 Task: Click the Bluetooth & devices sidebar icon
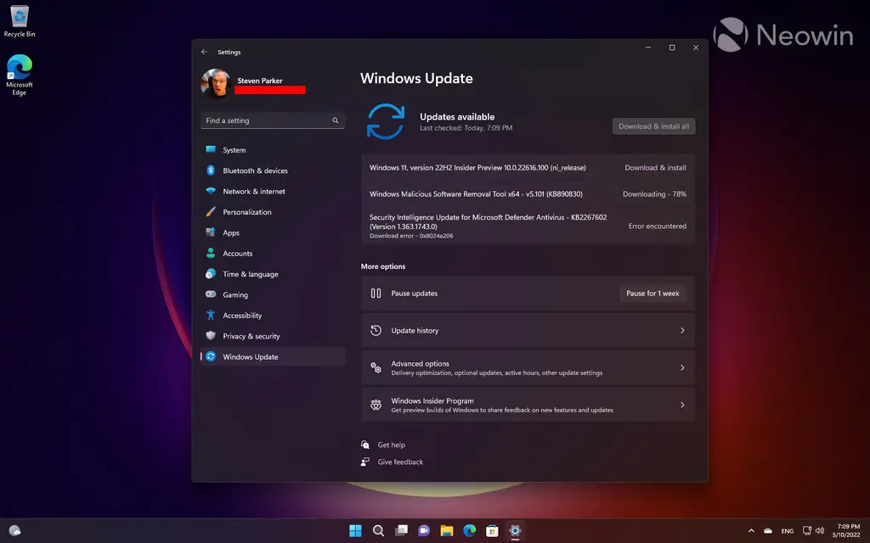211,171
